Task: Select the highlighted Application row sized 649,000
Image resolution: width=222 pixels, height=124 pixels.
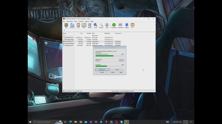Action: (x=92, y=41)
